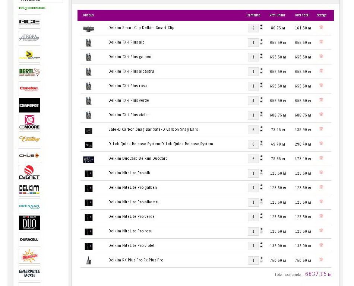Increase quantity of D-Lok Quick Release System

click(x=261, y=142)
